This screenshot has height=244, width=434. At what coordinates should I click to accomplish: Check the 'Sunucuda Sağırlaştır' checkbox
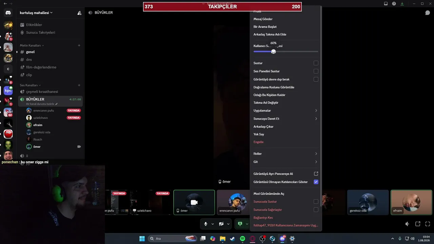[316, 210]
